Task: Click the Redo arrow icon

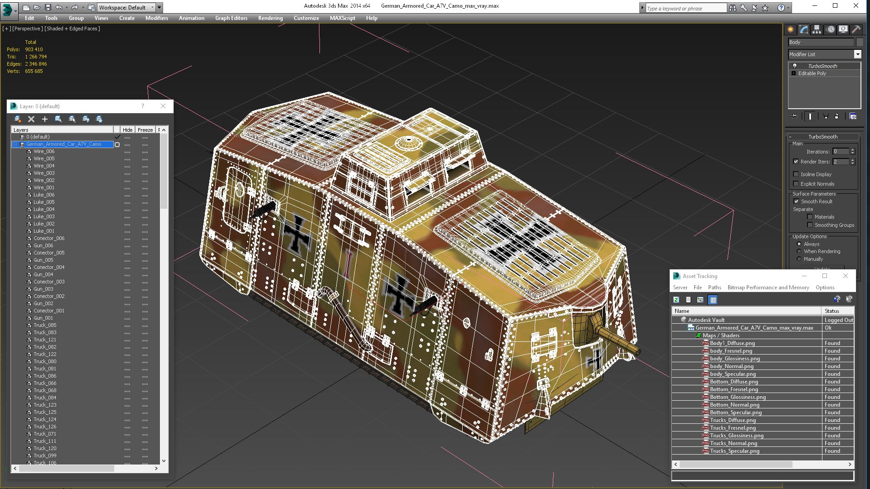Action: point(75,7)
